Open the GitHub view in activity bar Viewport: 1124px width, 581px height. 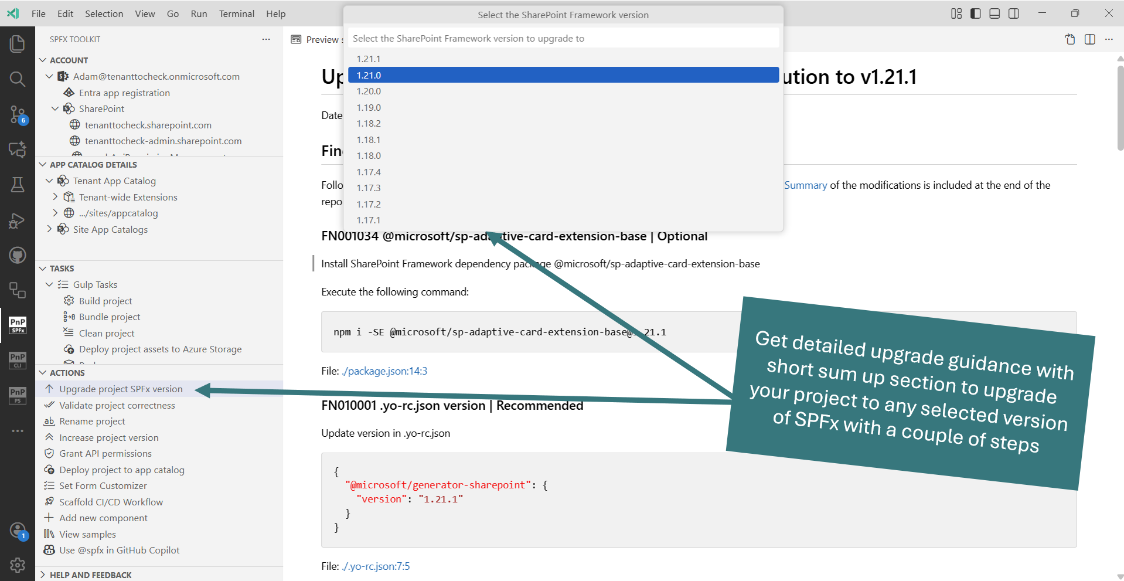(18, 255)
